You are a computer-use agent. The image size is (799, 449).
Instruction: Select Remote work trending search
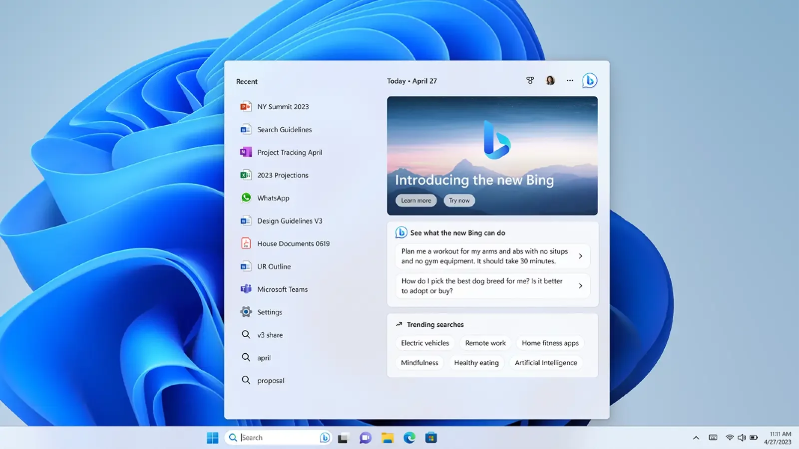[x=485, y=343]
